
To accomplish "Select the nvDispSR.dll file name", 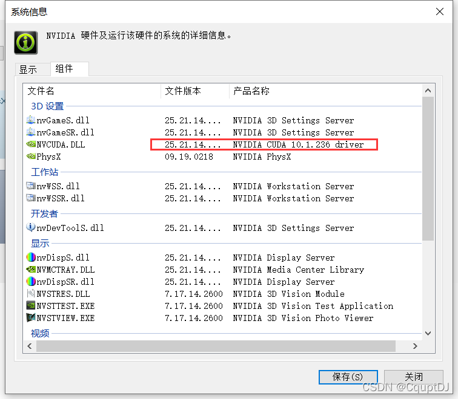I will (x=65, y=282).
